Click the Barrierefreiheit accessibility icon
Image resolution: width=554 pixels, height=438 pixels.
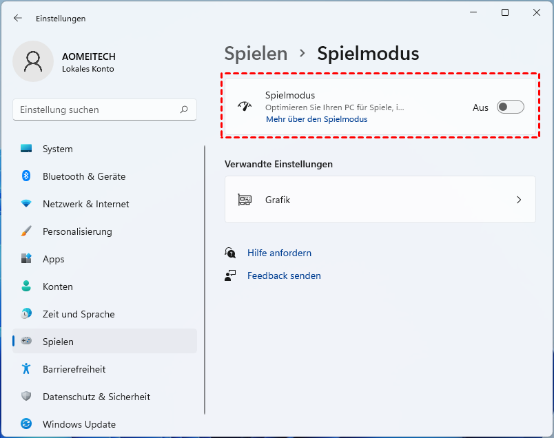click(26, 369)
